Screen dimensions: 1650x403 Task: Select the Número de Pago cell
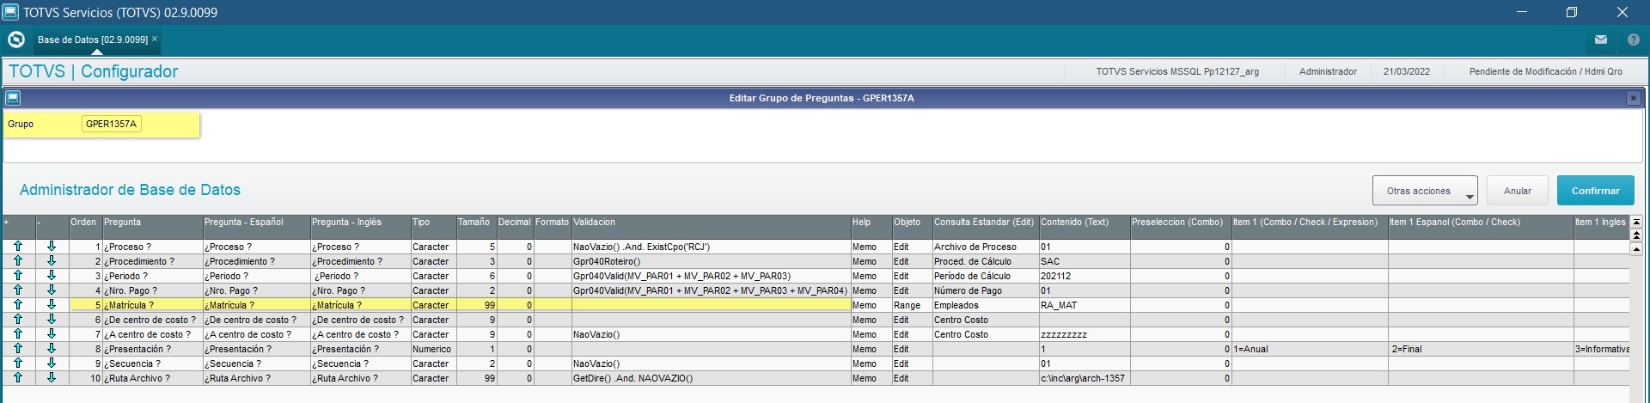[x=985, y=290]
